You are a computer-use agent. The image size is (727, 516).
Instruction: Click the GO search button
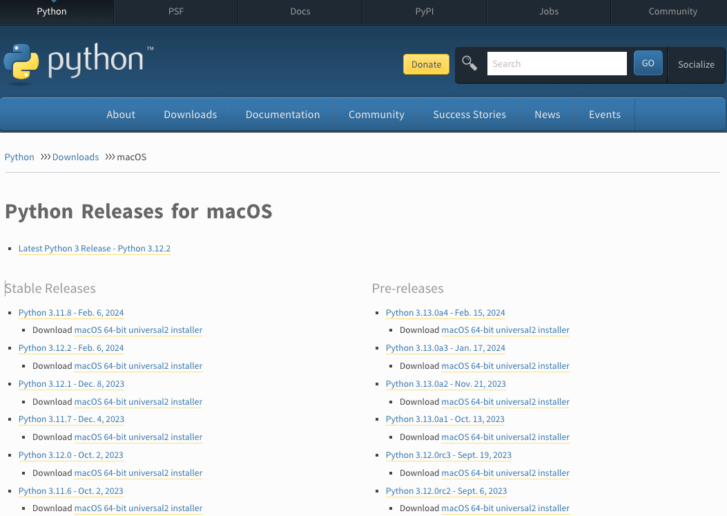(x=648, y=63)
